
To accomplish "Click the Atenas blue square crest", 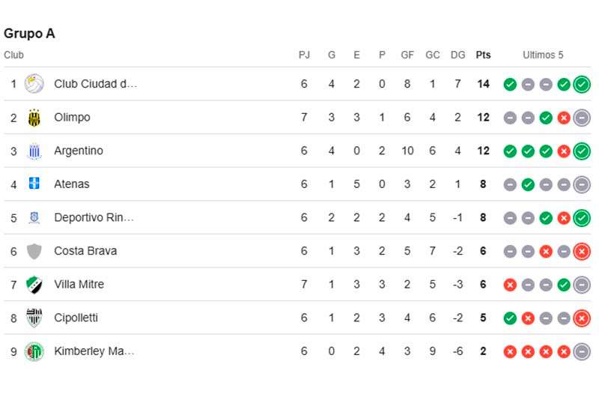I will (34, 184).
